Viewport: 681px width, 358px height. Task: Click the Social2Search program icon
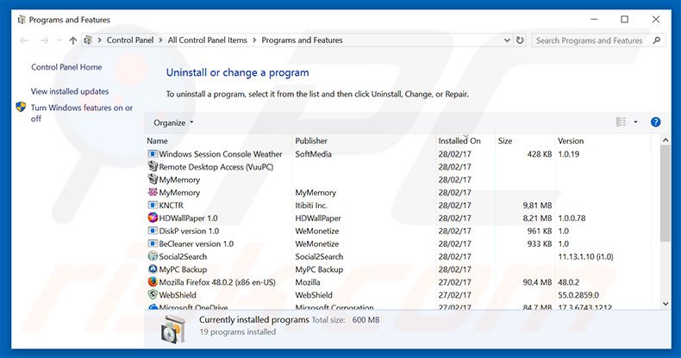pyautogui.click(x=153, y=256)
